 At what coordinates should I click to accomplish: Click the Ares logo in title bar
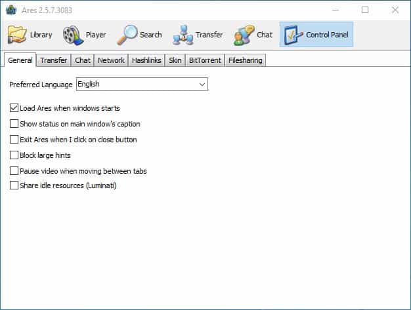point(11,10)
